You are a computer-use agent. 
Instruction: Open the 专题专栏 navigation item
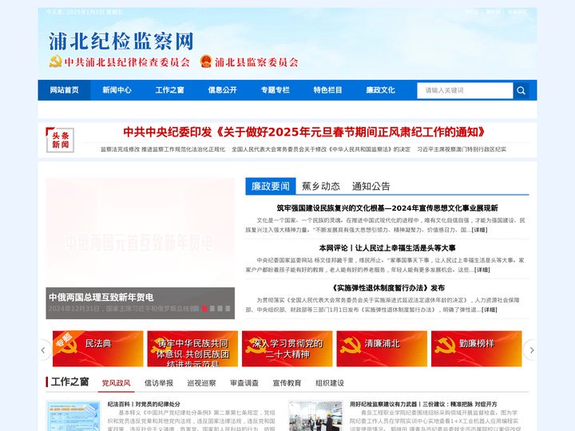click(x=275, y=90)
